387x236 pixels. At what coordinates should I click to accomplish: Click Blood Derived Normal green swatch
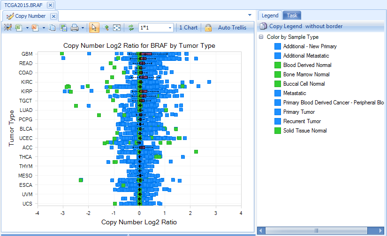point(278,65)
